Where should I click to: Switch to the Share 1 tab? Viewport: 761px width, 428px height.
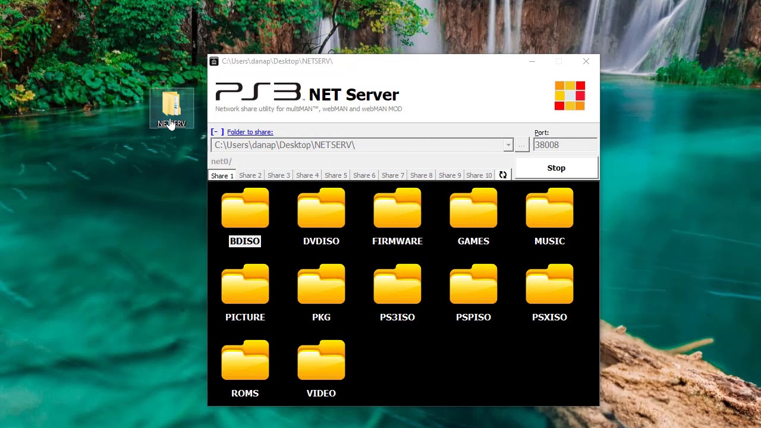tap(222, 175)
